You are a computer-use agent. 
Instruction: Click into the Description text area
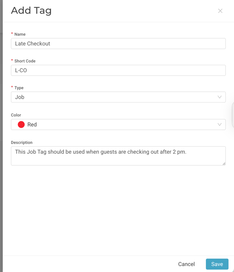click(118, 156)
